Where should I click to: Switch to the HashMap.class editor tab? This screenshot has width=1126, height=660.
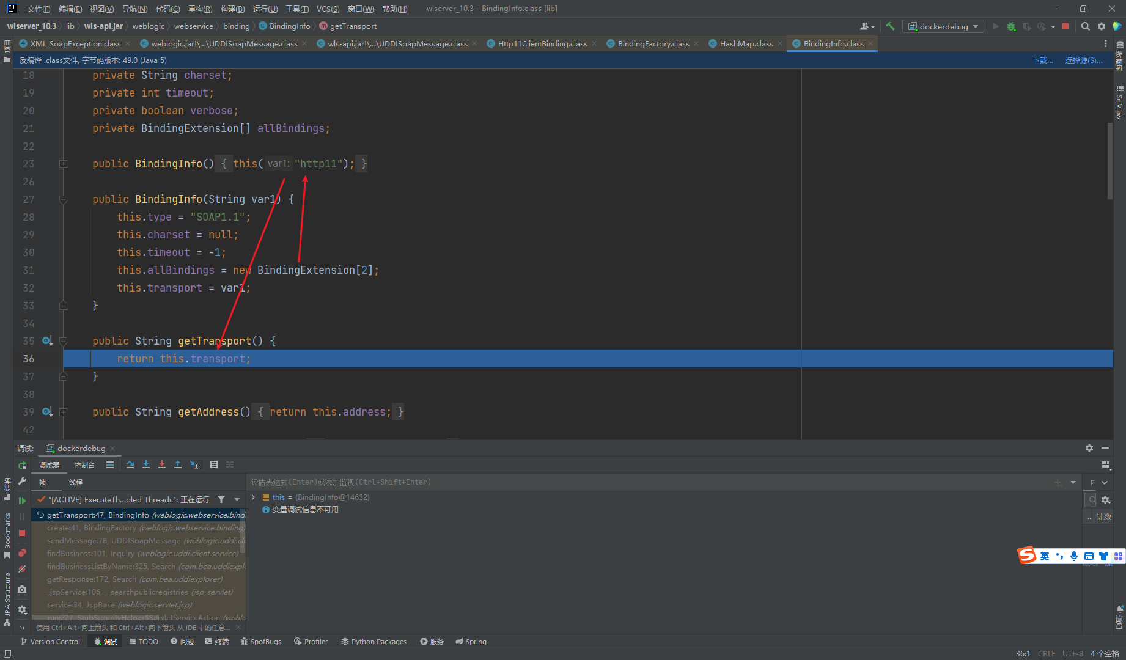(x=746, y=43)
